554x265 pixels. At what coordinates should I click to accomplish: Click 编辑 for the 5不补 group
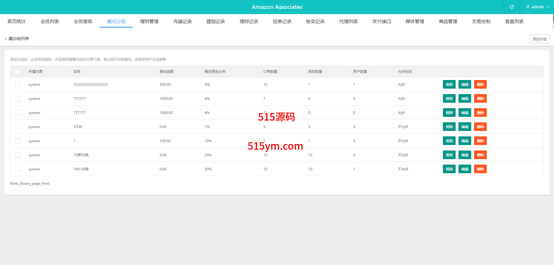[465, 127]
